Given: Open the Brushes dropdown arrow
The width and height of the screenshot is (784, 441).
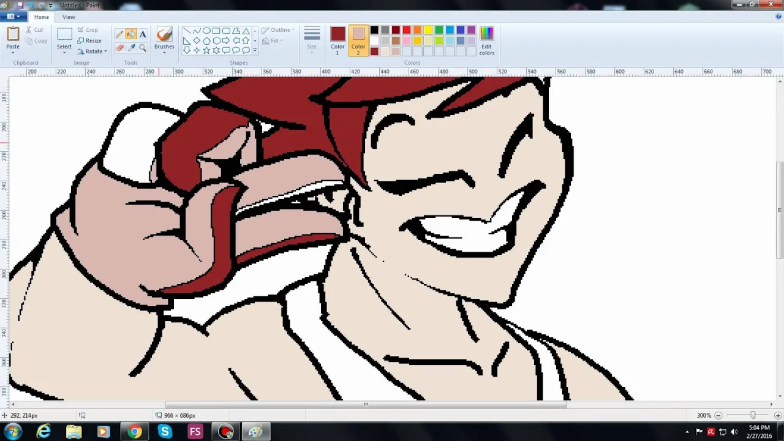Looking at the screenshot, I should coord(164,53).
